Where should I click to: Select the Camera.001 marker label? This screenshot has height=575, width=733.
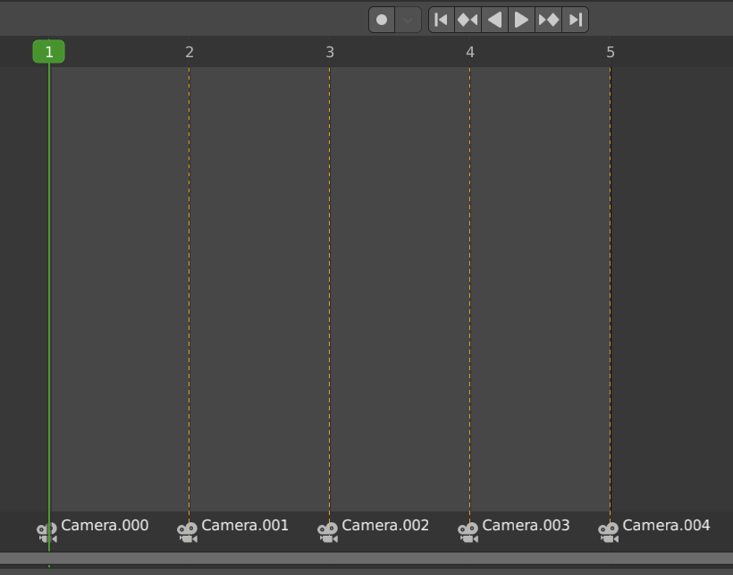246,525
